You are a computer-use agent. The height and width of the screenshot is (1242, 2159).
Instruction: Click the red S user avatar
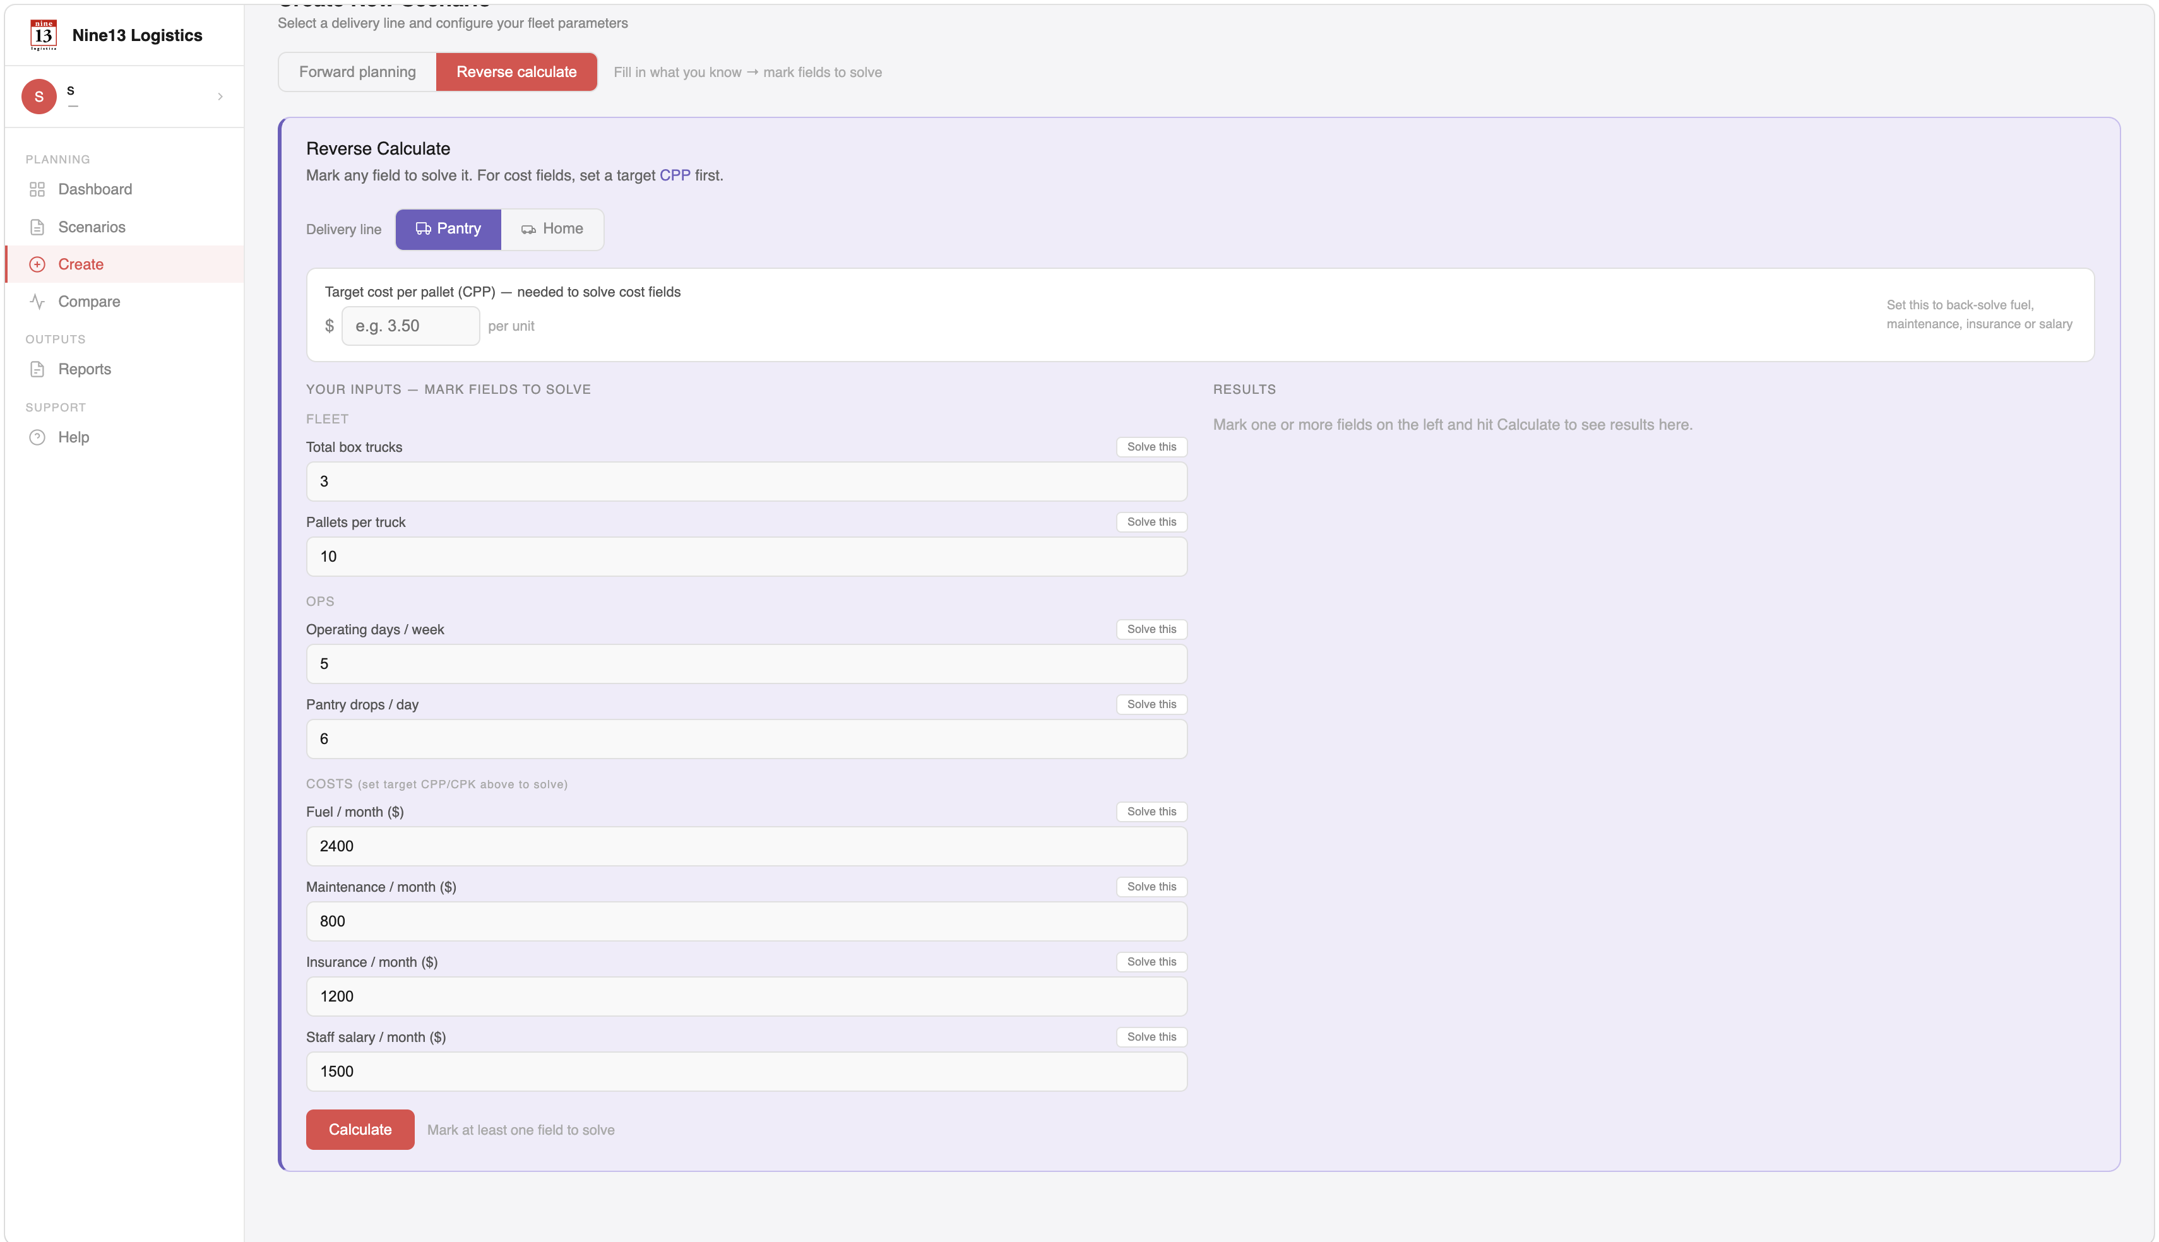[x=39, y=97]
